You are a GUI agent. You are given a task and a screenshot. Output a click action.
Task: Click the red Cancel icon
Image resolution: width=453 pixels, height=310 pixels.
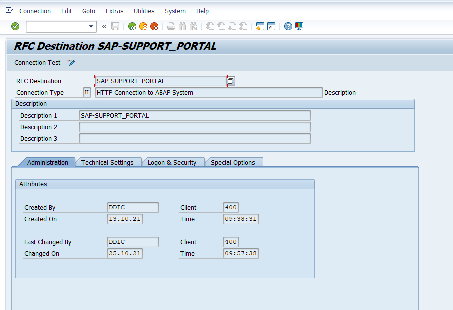pos(155,26)
